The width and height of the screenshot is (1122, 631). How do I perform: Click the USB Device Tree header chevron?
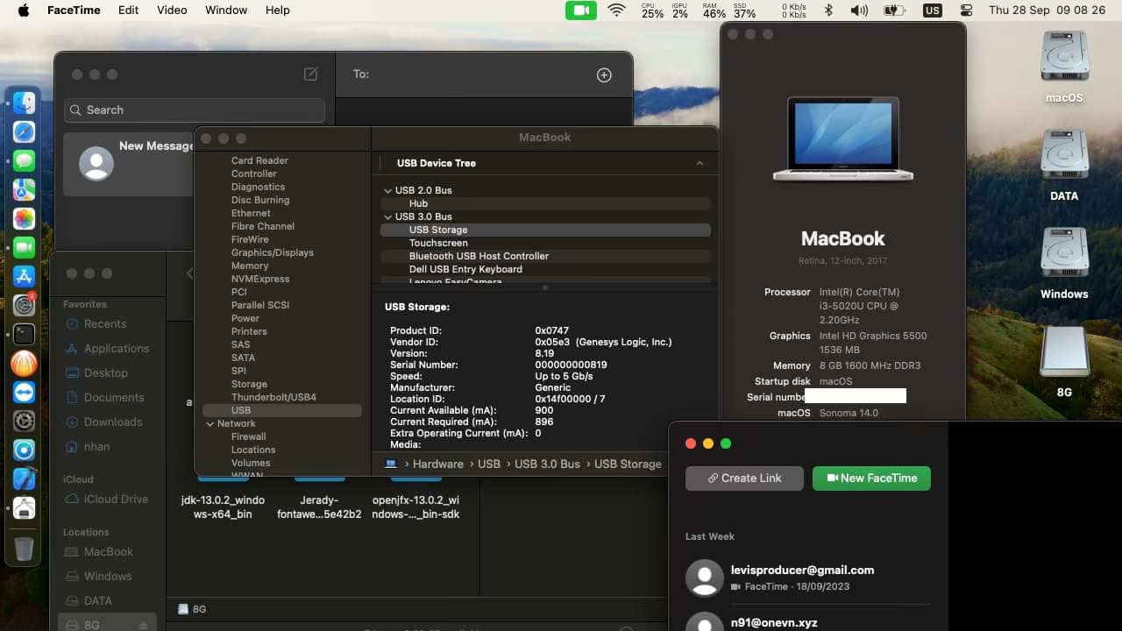click(699, 163)
